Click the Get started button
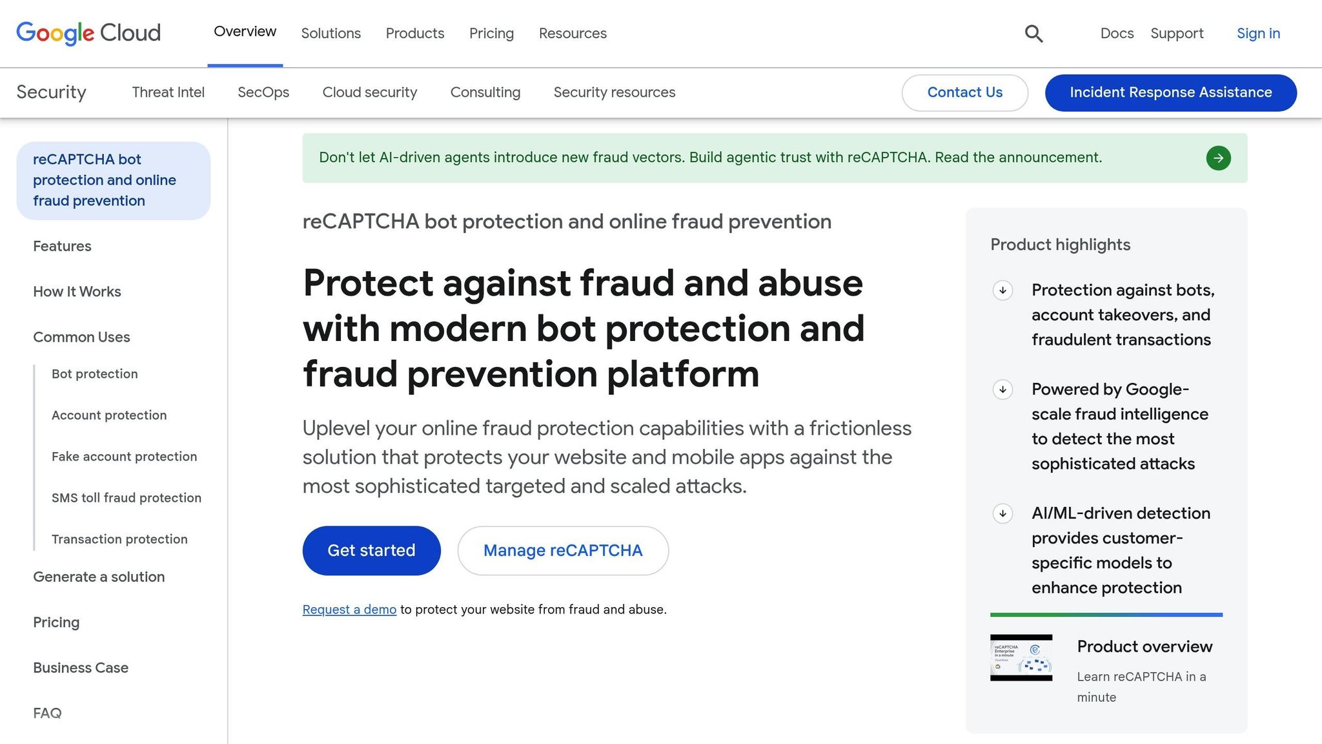The image size is (1322, 744). (x=372, y=550)
